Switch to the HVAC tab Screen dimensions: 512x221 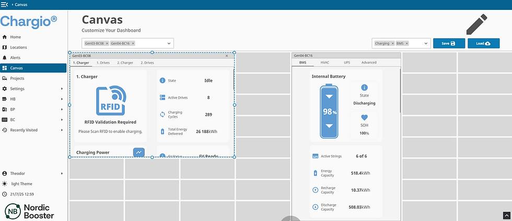coord(325,62)
